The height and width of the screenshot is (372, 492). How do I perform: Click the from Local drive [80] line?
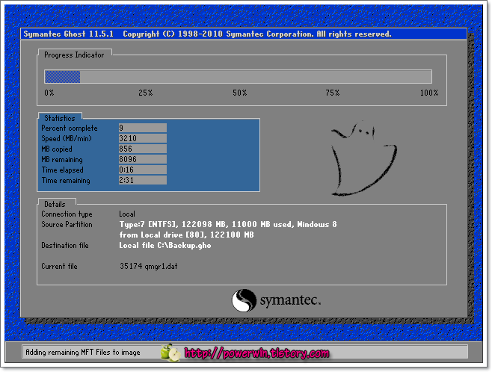click(x=187, y=235)
